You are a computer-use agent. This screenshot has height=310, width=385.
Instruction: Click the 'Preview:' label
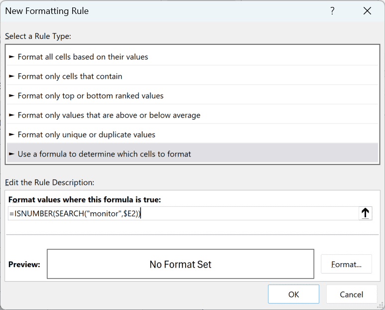(x=24, y=264)
